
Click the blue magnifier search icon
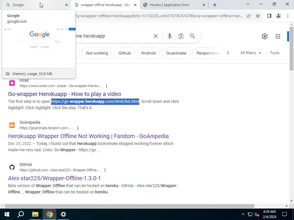192,36
